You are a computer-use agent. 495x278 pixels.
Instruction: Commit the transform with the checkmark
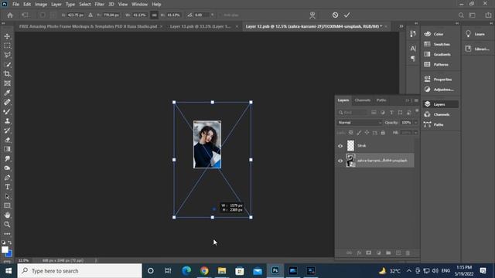click(x=347, y=15)
